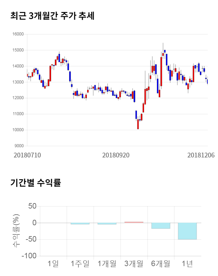
Task: Select the 3개월 period label
Action: click(134, 263)
